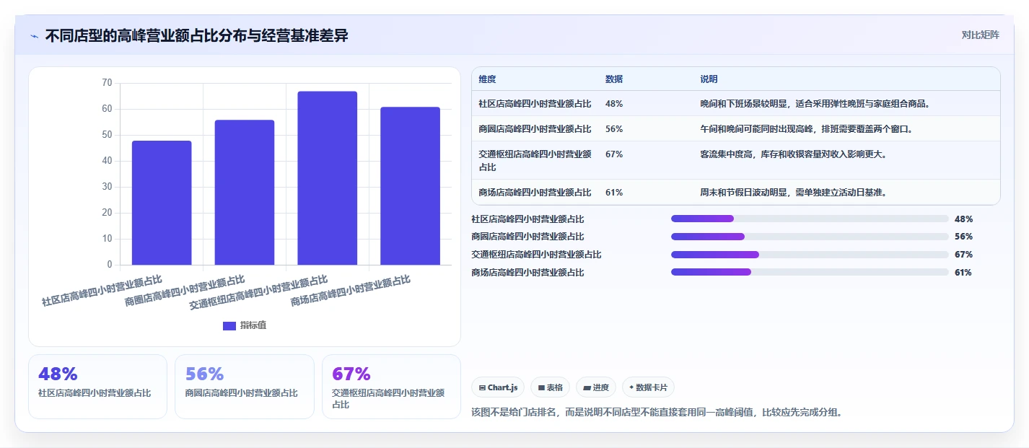Open the 48% 社区店 data card
This screenshot has height=448, width=1029.
pos(97,387)
